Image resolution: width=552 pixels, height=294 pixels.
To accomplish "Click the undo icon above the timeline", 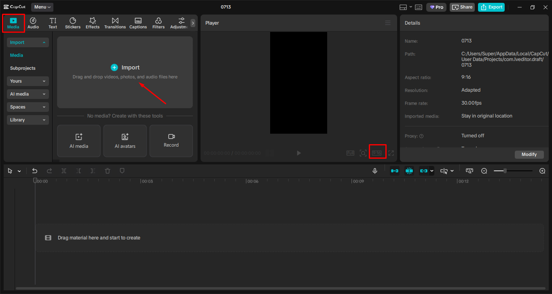I will point(34,170).
